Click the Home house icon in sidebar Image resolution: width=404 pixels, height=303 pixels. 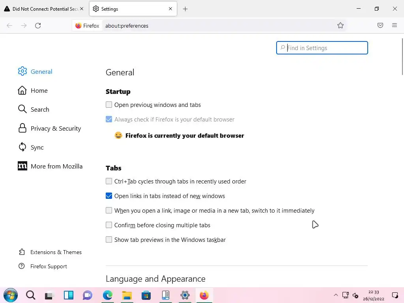coord(22,90)
